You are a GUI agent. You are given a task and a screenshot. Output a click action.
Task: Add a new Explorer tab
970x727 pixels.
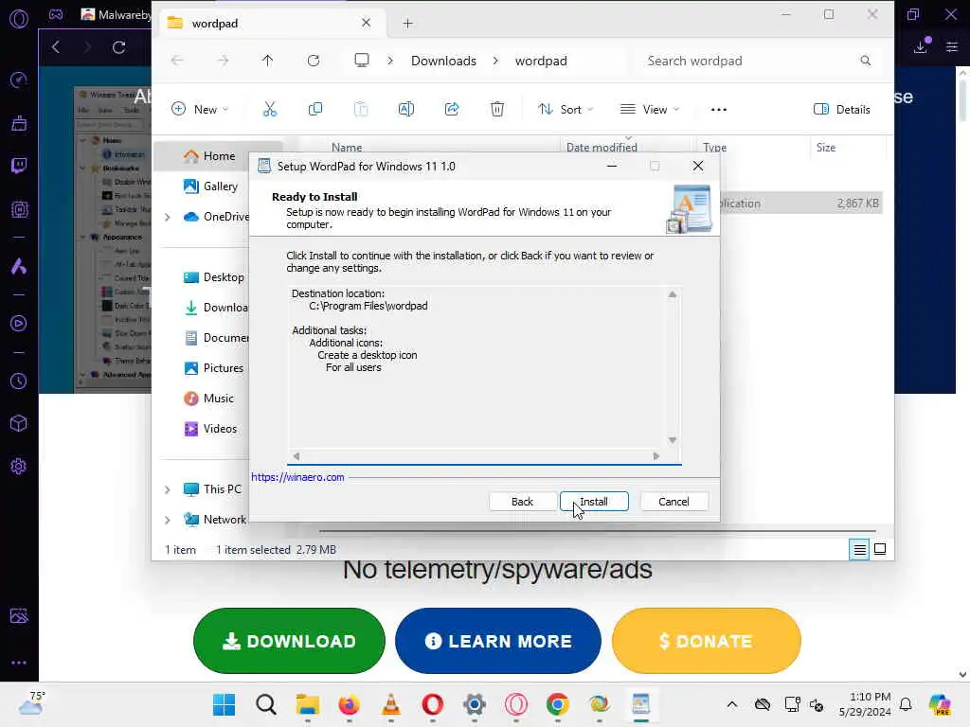click(x=407, y=24)
